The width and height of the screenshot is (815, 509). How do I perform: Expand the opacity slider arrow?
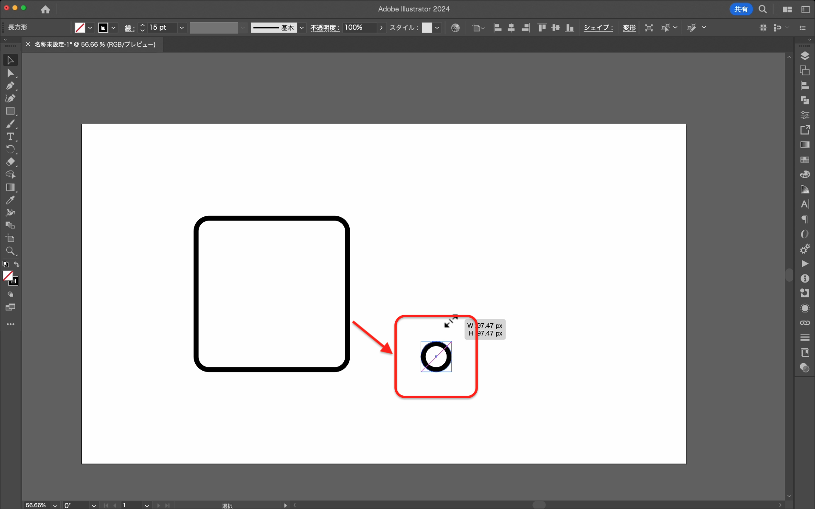click(x=381, y=28)
